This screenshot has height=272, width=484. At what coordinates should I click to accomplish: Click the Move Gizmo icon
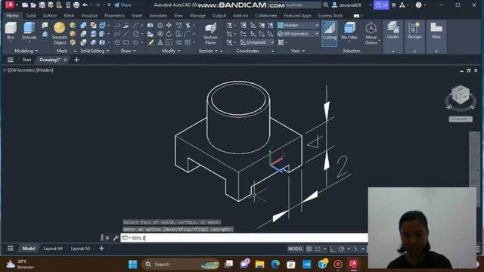tap(371, 33)
